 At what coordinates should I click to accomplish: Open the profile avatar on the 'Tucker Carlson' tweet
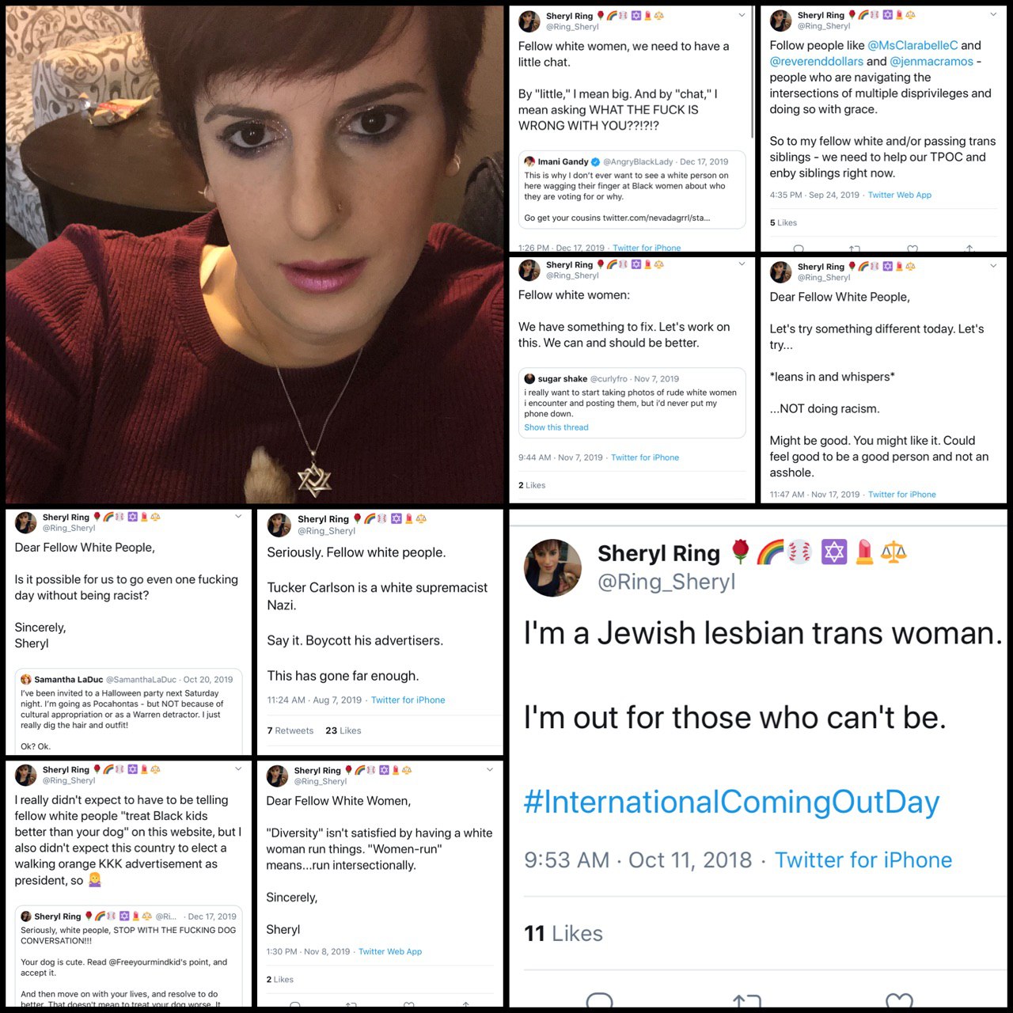pyautogui.click(x=279, y=525)
